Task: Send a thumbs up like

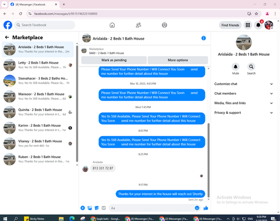Action: 206,208
